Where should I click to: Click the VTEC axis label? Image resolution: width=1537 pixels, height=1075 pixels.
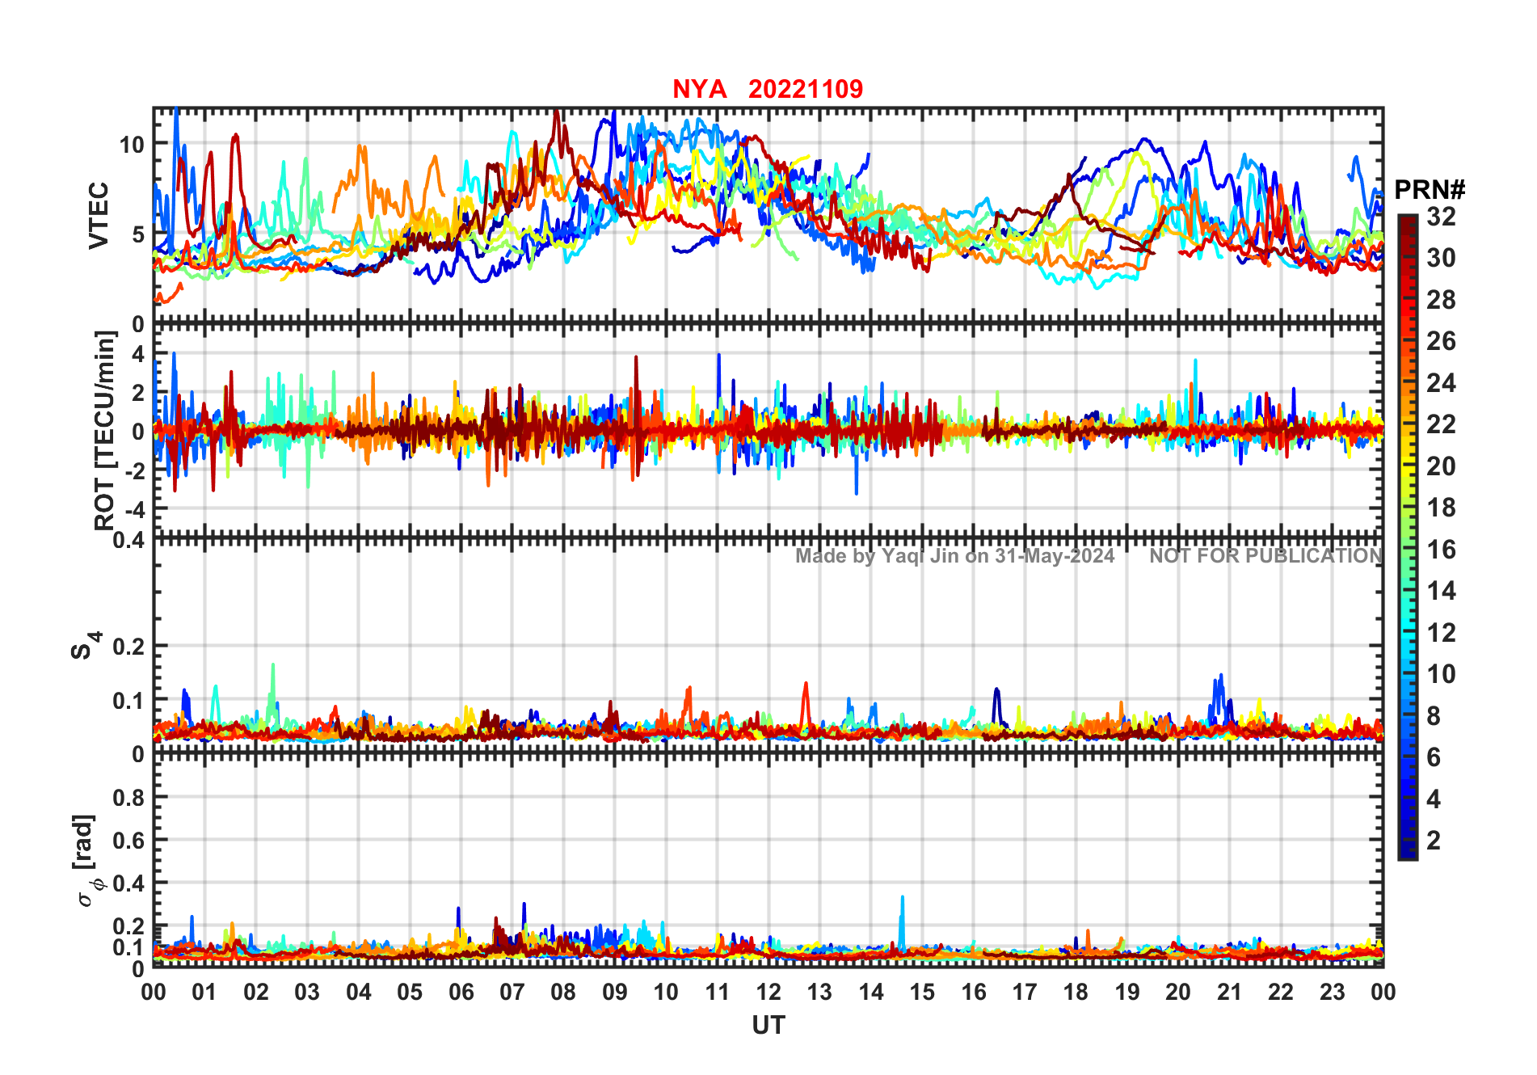[x=99, y=215]
